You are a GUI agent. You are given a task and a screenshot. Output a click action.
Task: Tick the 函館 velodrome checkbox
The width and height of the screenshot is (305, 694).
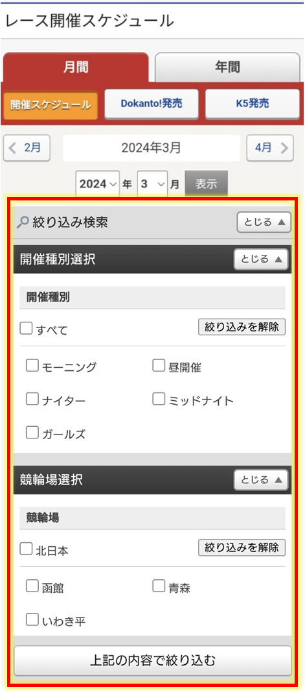(x=32, y=586)
